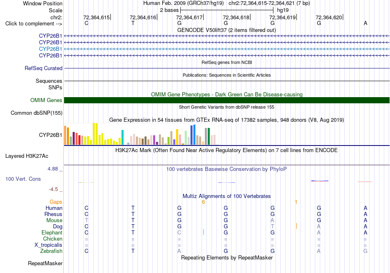Click Mouse's faded A base in alignment
The image size is (390, 273).
[x=272, y=221]
